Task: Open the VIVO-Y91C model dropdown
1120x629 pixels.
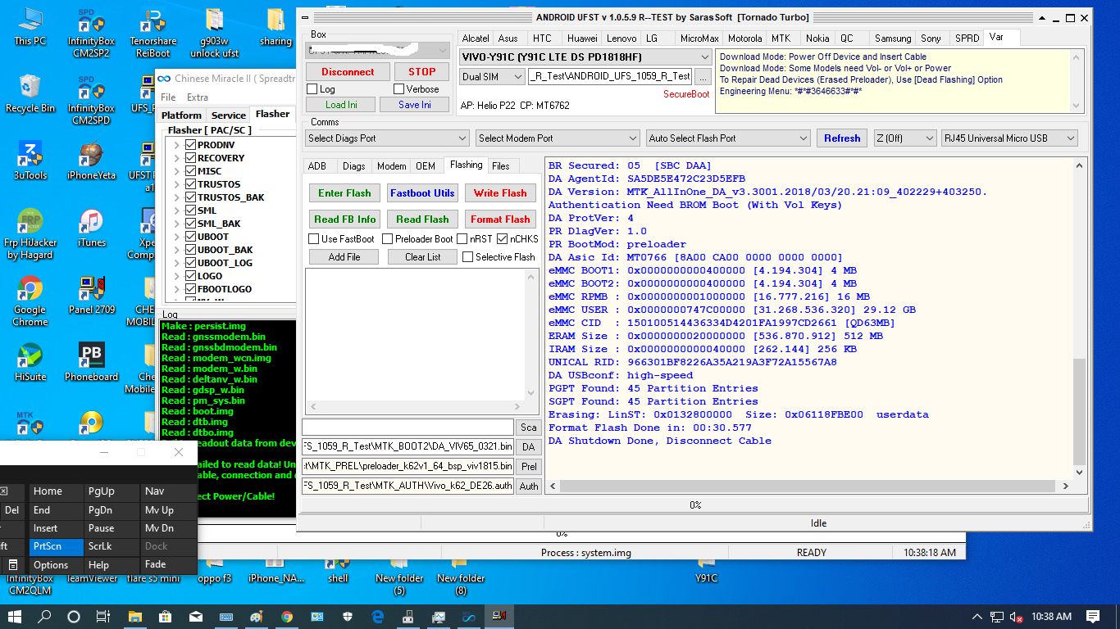Action: 585,57
